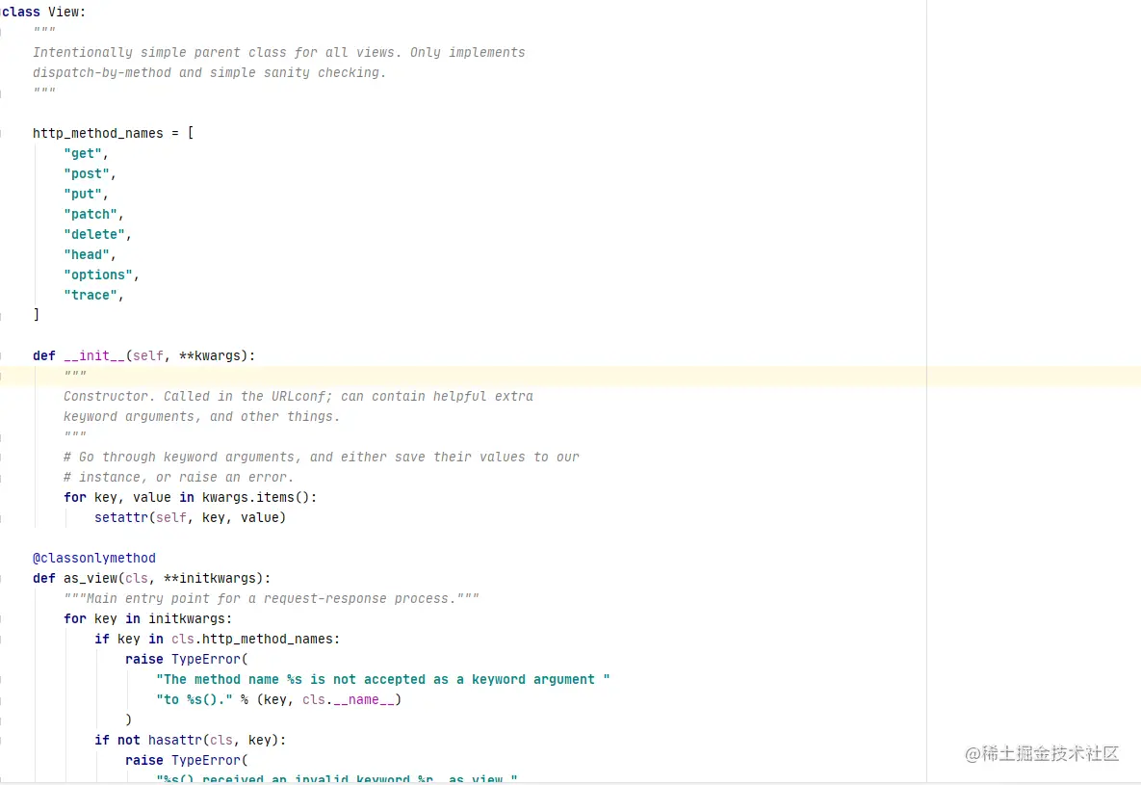Click the 'dispatch-by-method and simple sanity checking.' line
The height and width of the screenshot is (785, 1141).
(x=210, y=73)
